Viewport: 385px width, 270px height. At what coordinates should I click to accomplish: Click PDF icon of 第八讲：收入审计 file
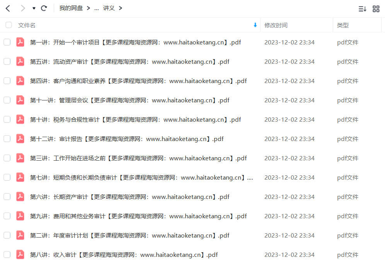pos(20,255)
